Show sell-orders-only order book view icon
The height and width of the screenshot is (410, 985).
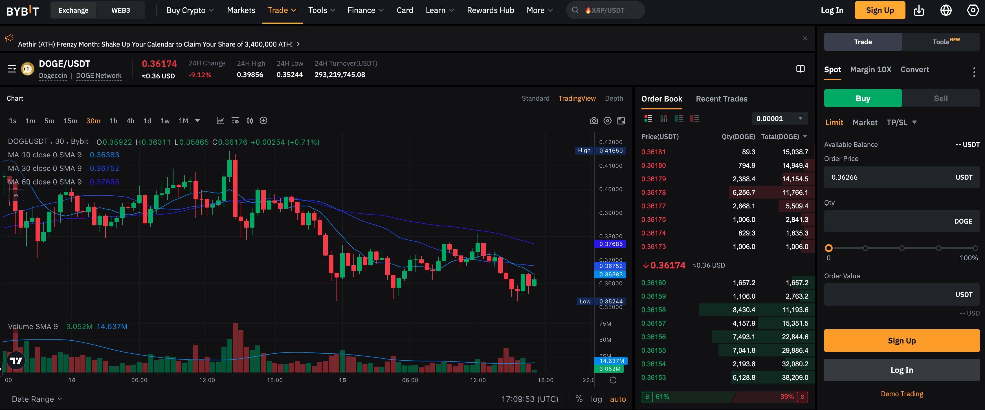click(694, 118)
